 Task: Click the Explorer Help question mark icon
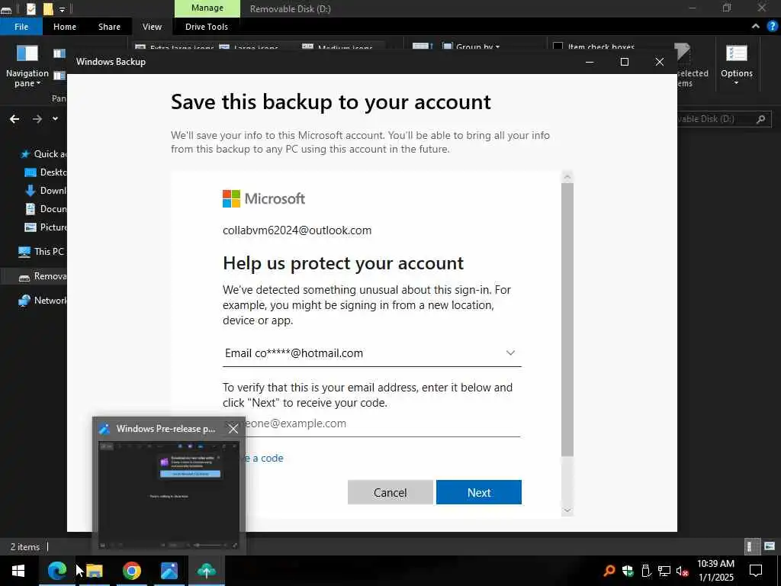point(772,27)
